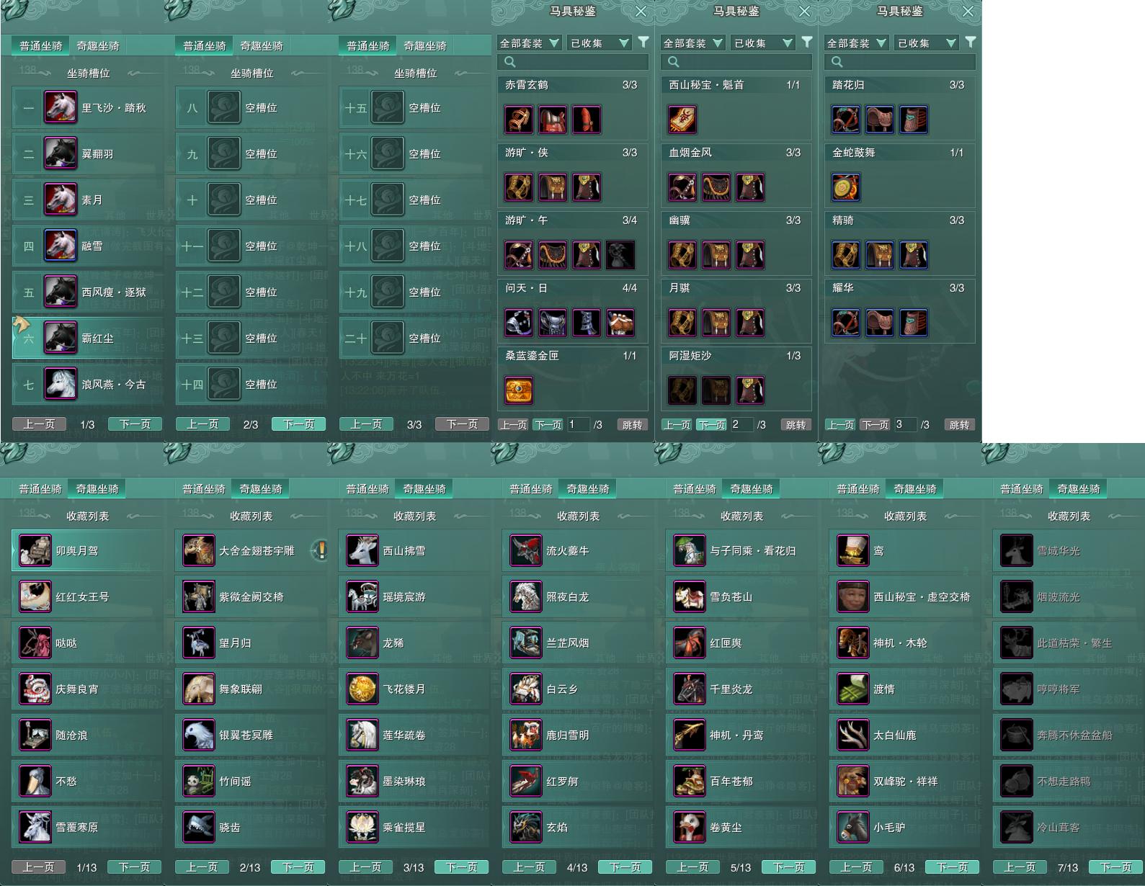Open the 全部套装 dropdown above 赤霄玄鹤
Viewport: 1145px width, 886px height.
529,43
